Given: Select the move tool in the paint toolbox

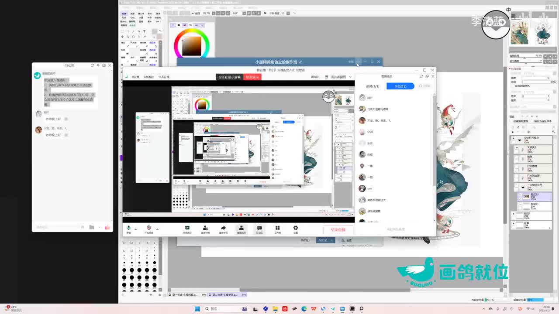Looking at the screenshot, I should [123, 37].
